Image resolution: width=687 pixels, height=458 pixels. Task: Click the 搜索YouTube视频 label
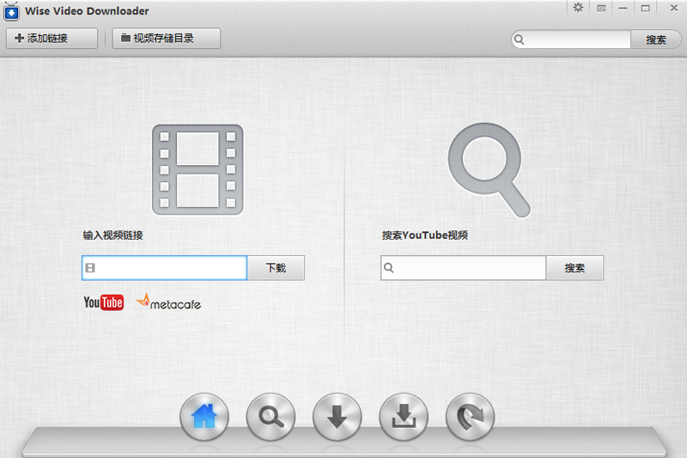425,235
